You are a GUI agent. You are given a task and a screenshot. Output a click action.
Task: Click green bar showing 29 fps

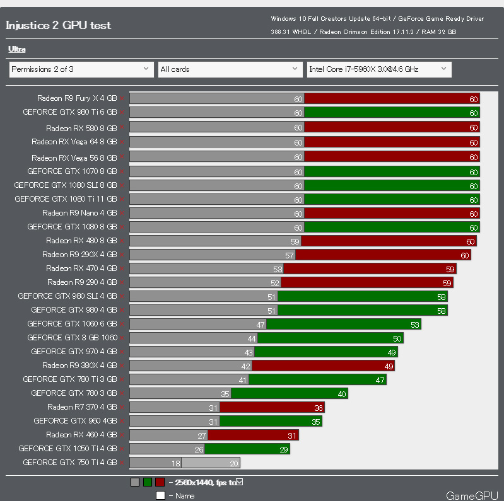click(247, 449)
